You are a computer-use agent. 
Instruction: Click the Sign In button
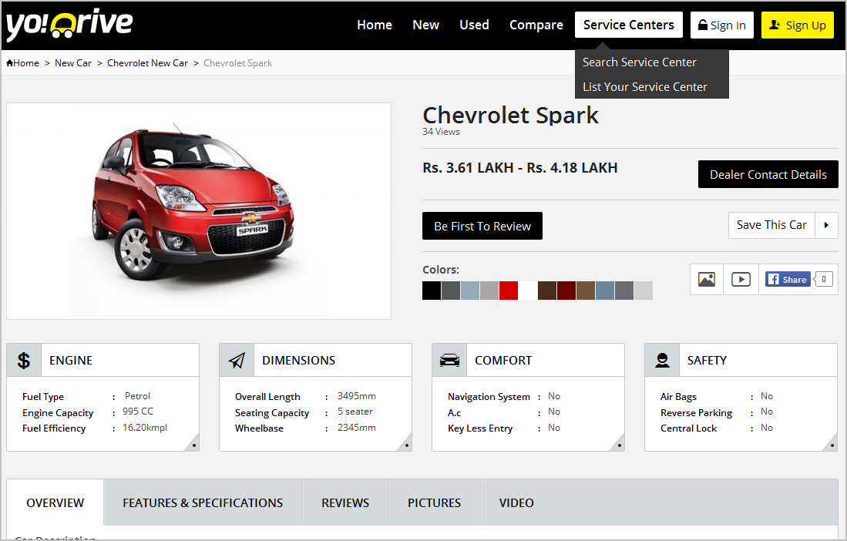721,25
